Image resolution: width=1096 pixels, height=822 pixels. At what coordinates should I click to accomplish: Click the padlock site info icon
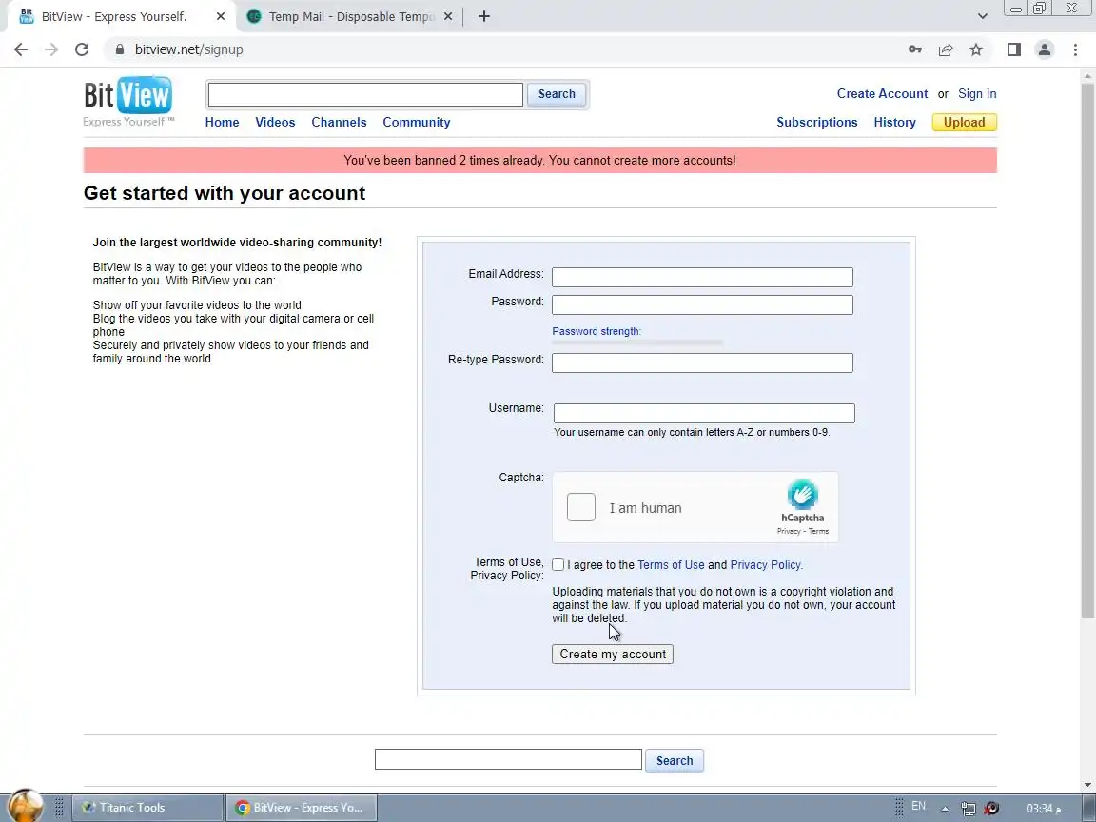click(120, 49)
